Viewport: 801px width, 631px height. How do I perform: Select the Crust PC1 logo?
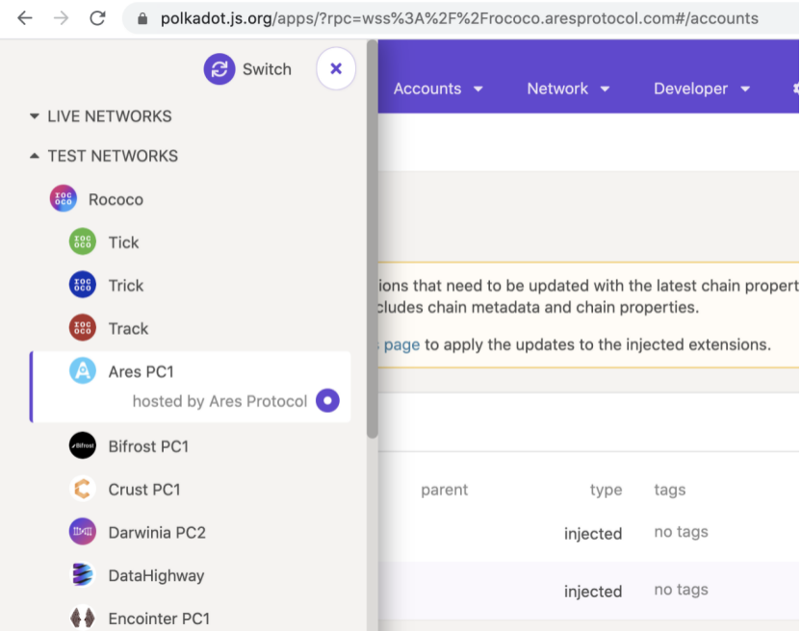(x=82, y=489)
